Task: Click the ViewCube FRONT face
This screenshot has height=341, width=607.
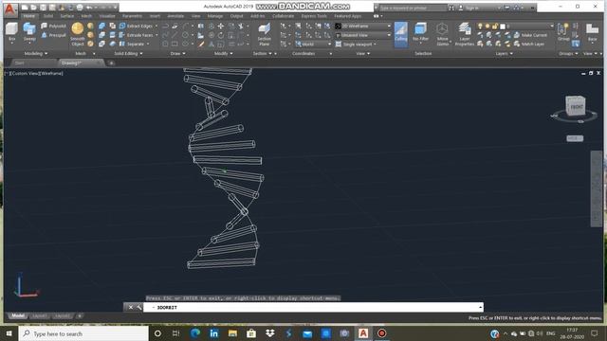Action: coord(576,107)
